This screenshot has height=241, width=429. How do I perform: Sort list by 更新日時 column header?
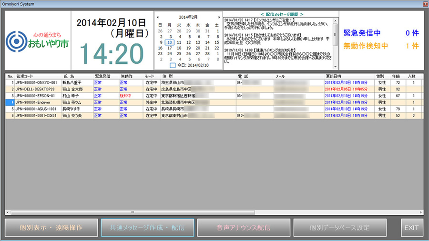(334, 76)
